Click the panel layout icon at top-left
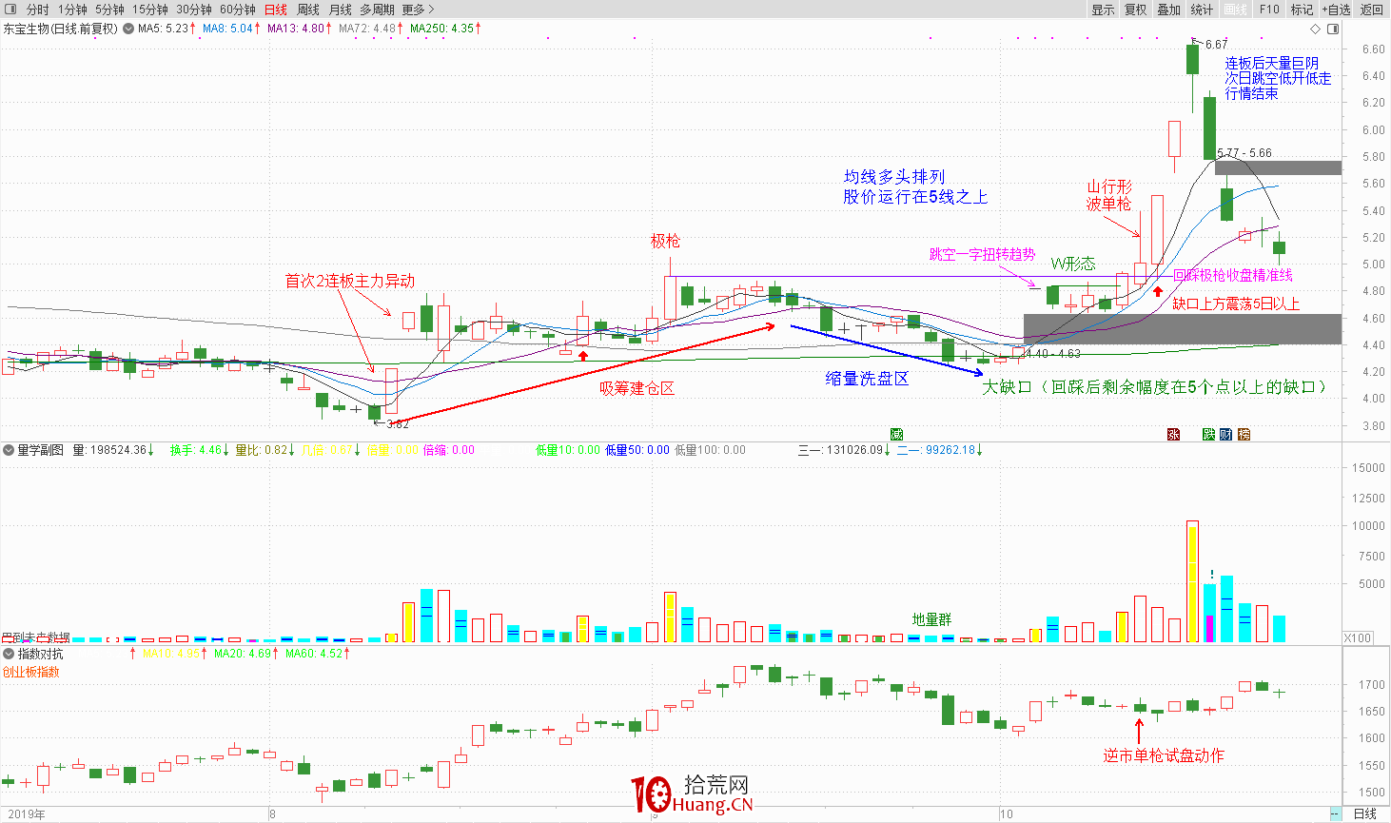The height and width of the screenshot is (823, 1391). (x=10, y=10)
